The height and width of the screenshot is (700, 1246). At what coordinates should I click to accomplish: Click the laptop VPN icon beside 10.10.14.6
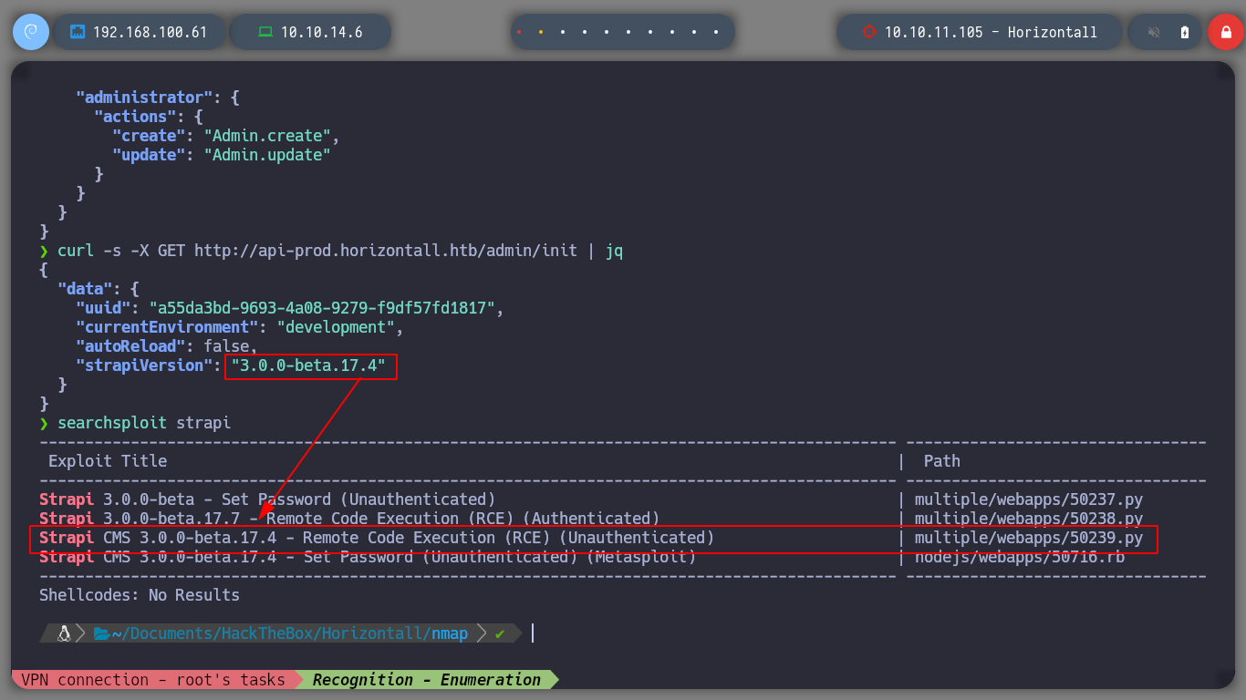(x=265, y=32)
